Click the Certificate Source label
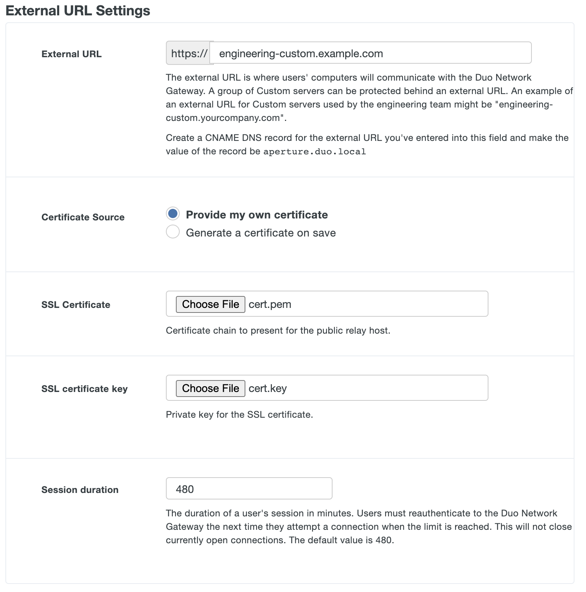The width and height of the screenshot is (586, 592). (x=83, y=217)
